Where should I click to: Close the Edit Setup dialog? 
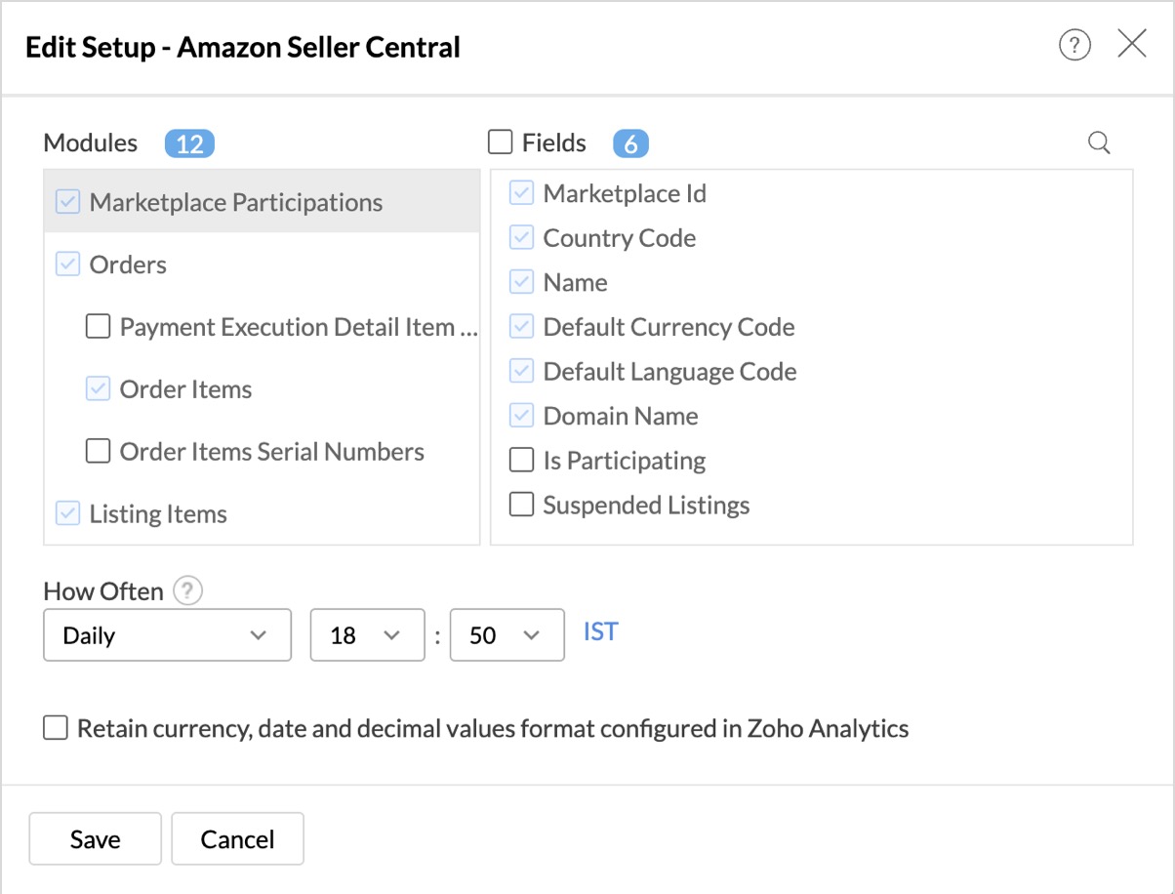point(1132,44)
